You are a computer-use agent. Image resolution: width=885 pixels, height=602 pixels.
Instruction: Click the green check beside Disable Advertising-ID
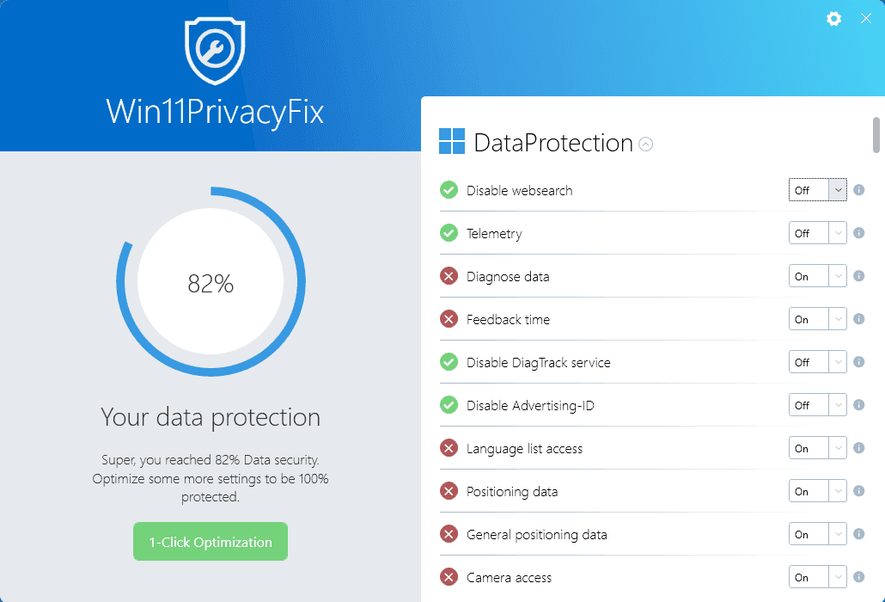pos(449,405)
